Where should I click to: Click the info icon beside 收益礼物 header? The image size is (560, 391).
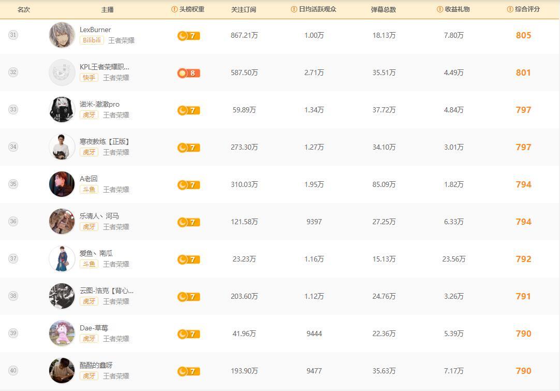tap(440, 9)
